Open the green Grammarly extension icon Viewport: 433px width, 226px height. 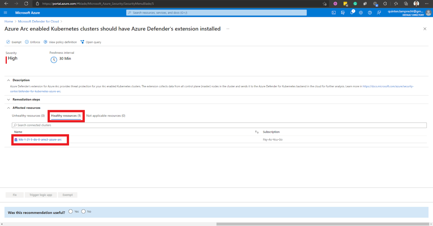(x=355, y=4)
